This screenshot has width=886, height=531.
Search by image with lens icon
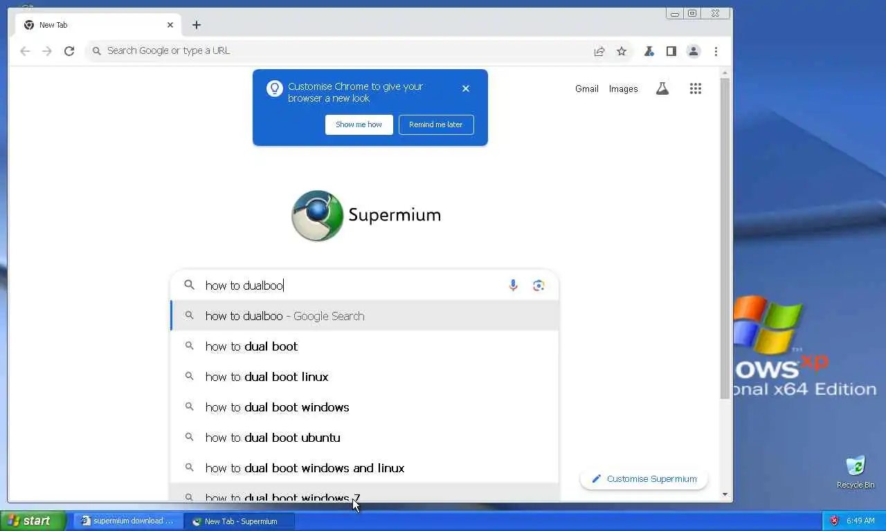point(539,286)
